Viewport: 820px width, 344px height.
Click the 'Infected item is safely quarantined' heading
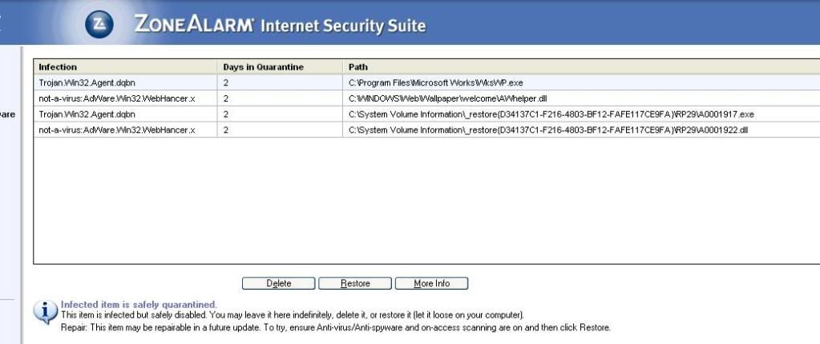coord(139,304)
